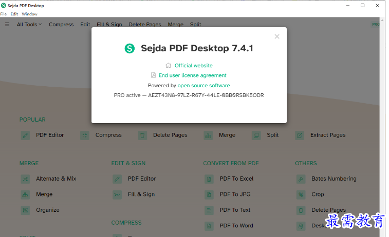Open Delete Pages under Others
The width and height of the screenshot is (389, 237).
click(x=328, y=210)
